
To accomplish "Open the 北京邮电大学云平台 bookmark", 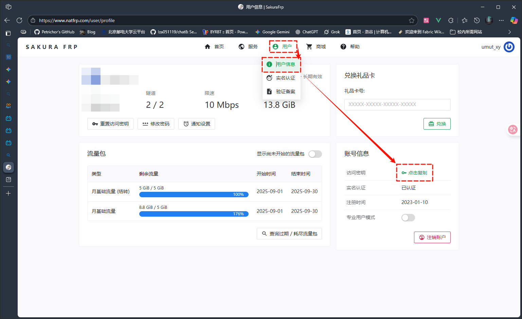I will (x=123, y=32).
